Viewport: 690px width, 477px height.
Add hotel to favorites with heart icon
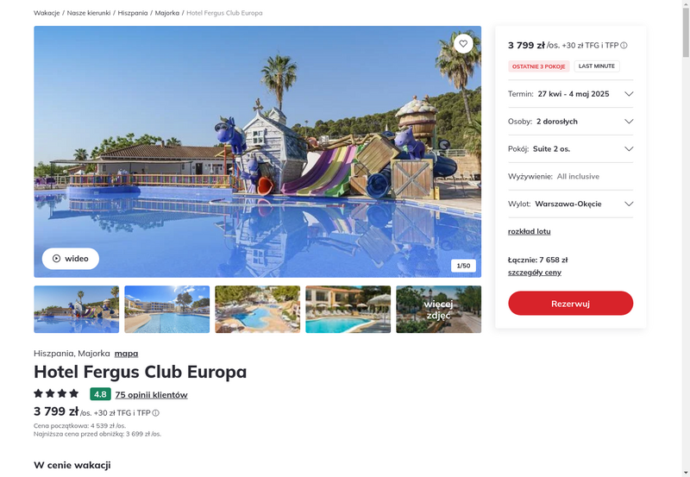tap(463, 44)
